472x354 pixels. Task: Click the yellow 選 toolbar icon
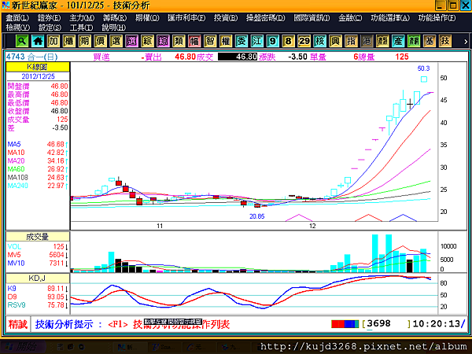[116, 41]
